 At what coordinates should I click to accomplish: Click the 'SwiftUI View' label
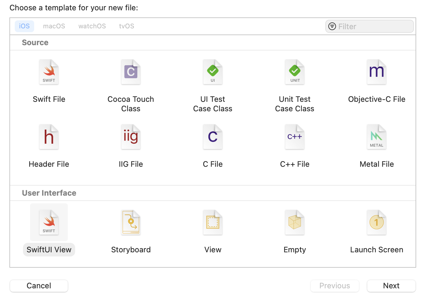click(x=49, y=250)
